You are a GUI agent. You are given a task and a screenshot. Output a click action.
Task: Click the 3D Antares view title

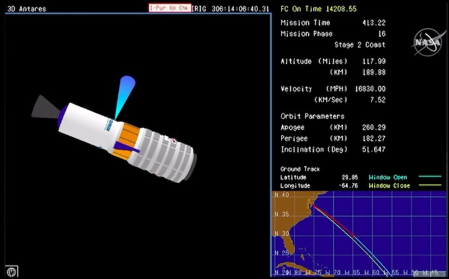26,9
